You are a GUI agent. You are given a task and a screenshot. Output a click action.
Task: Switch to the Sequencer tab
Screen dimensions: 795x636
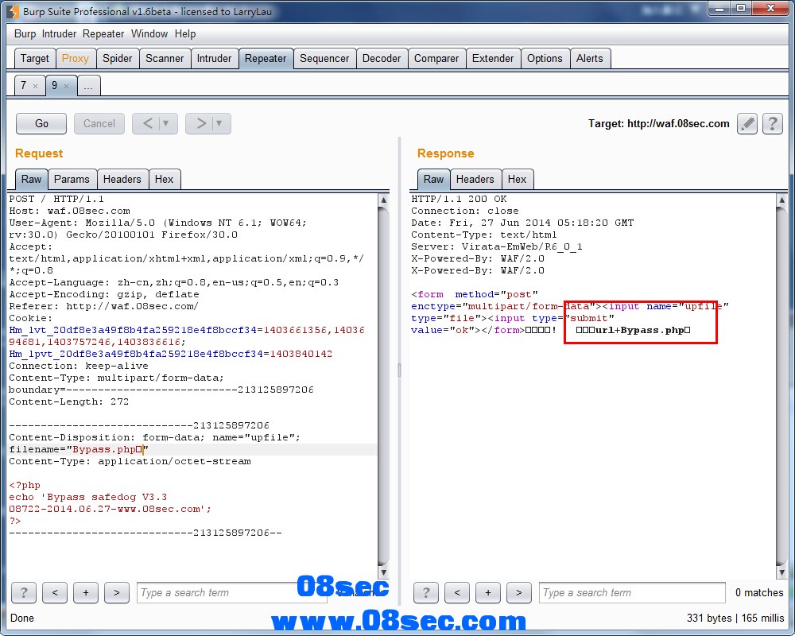coord(324,58)
